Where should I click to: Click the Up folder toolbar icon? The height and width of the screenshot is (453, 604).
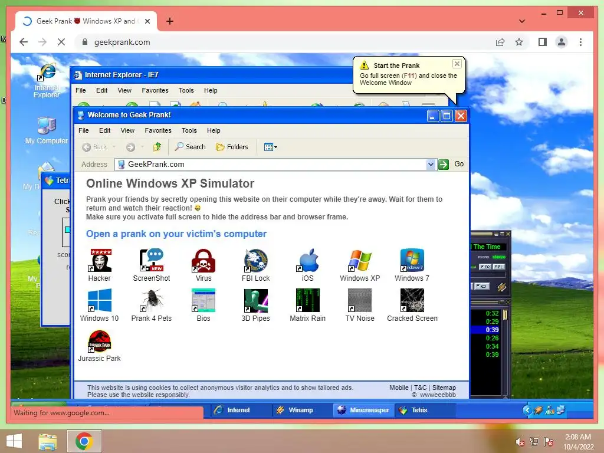157,147
